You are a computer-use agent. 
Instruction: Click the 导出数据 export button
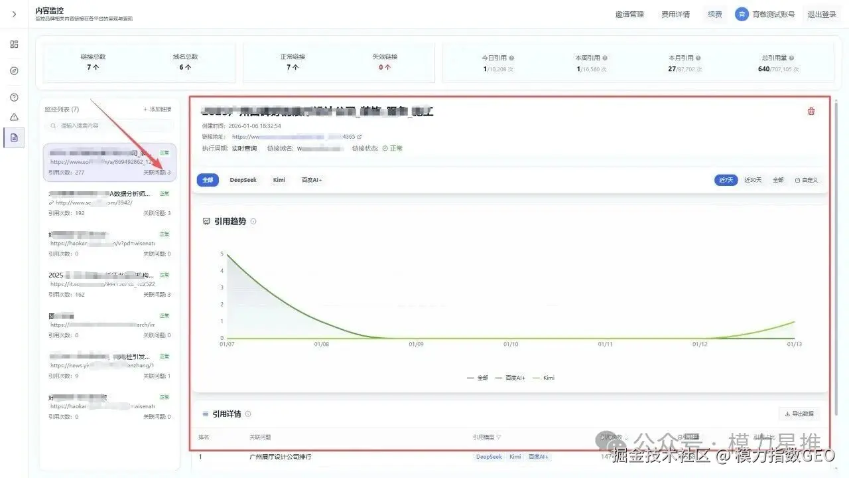coord(799,413)
